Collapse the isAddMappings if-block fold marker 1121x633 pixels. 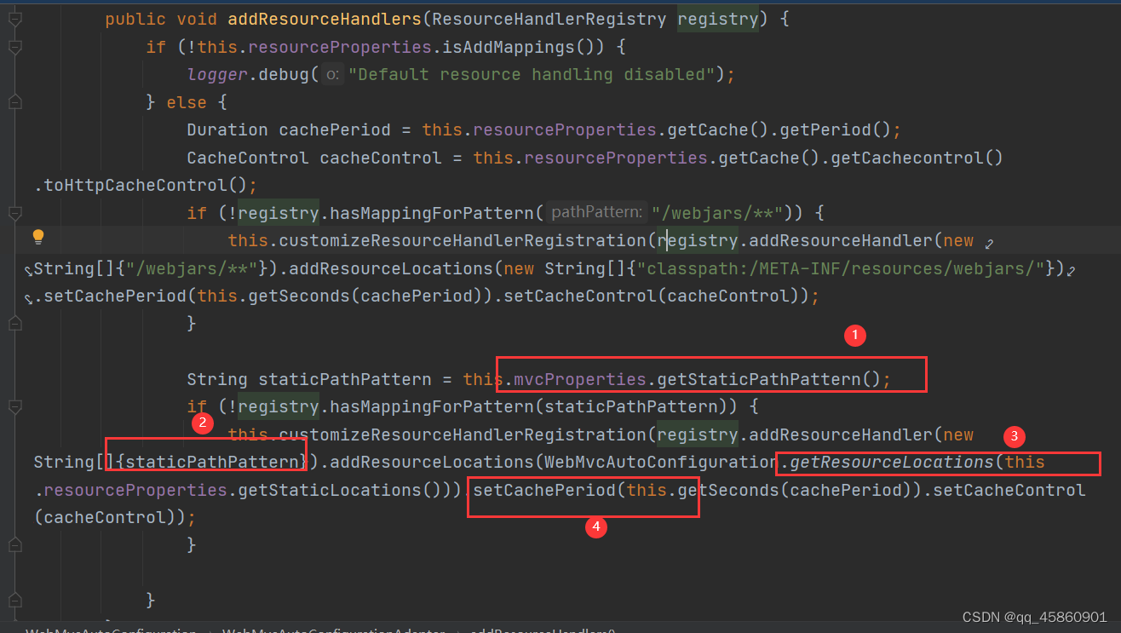point(14,46)
